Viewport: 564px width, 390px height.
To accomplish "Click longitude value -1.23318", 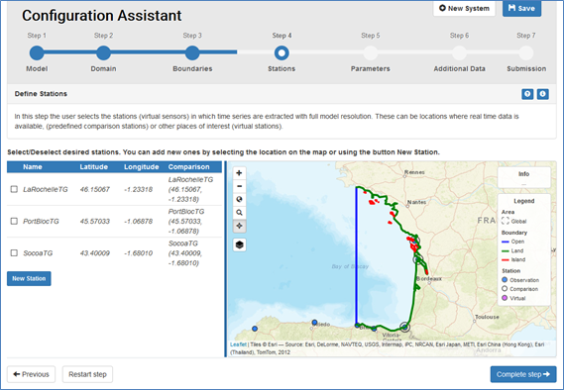I will coord(138,189).
